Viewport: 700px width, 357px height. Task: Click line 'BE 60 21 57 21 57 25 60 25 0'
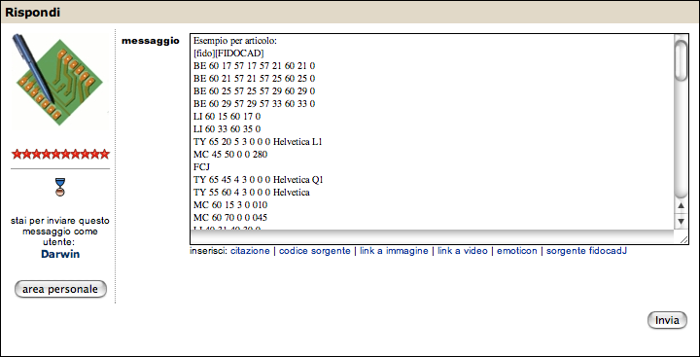(255, 79)
